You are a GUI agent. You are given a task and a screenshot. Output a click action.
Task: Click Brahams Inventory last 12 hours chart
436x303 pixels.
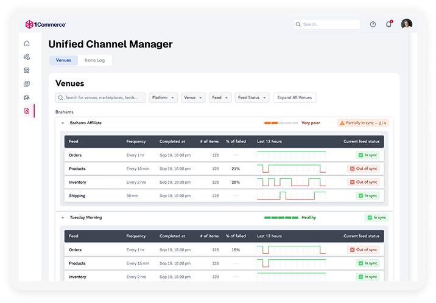291,182
